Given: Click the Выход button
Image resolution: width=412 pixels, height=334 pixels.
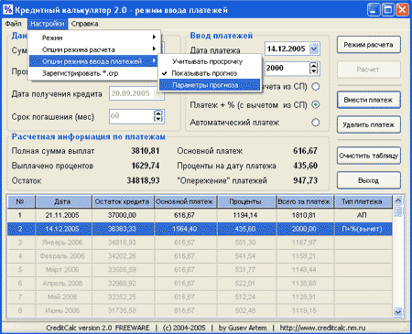Looking at the screenshot, I should pyautogui.click(x=369, y=180).
